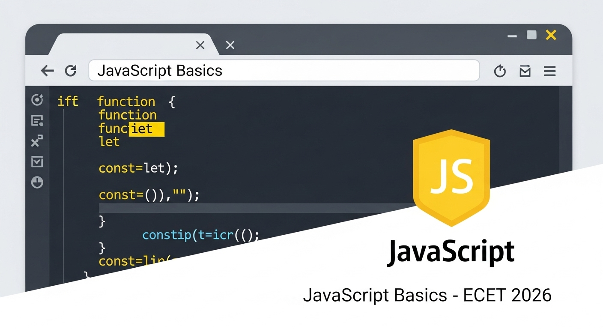This screenshot has height=329, width=603.
Task: Click the highlighted 'let' text in the code
Action: [146, 129]
